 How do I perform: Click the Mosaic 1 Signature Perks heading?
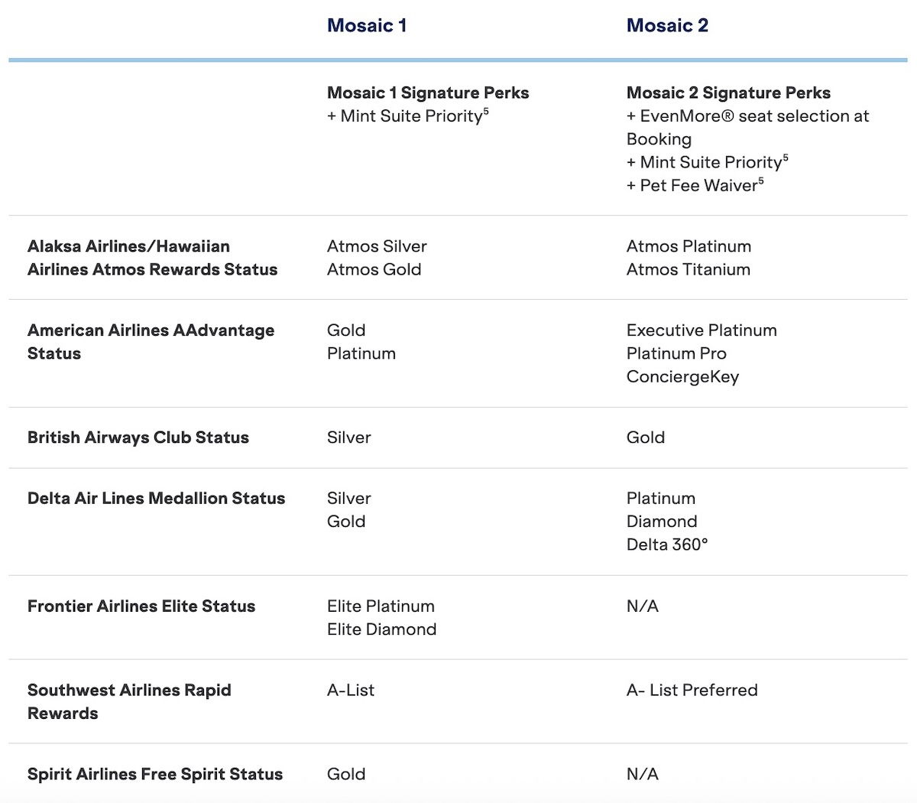click(x=428, y=93)
